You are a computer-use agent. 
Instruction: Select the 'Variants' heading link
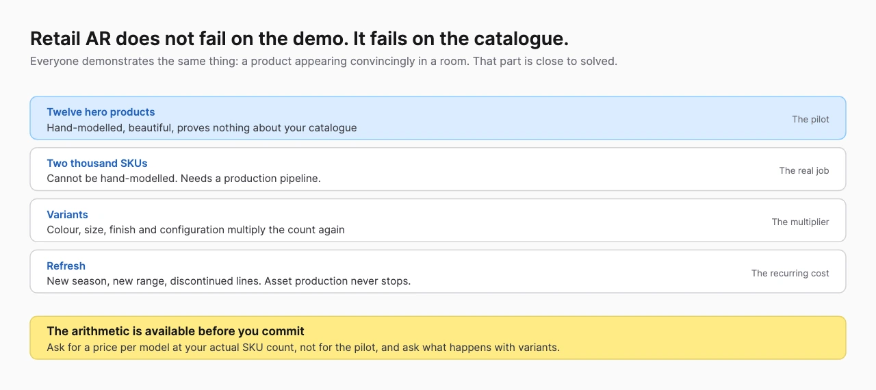(67, 215)
